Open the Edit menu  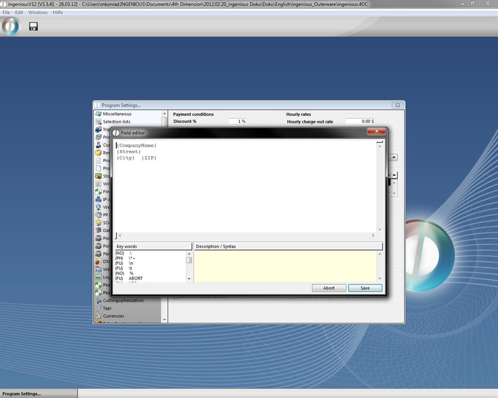click(19, 12)
